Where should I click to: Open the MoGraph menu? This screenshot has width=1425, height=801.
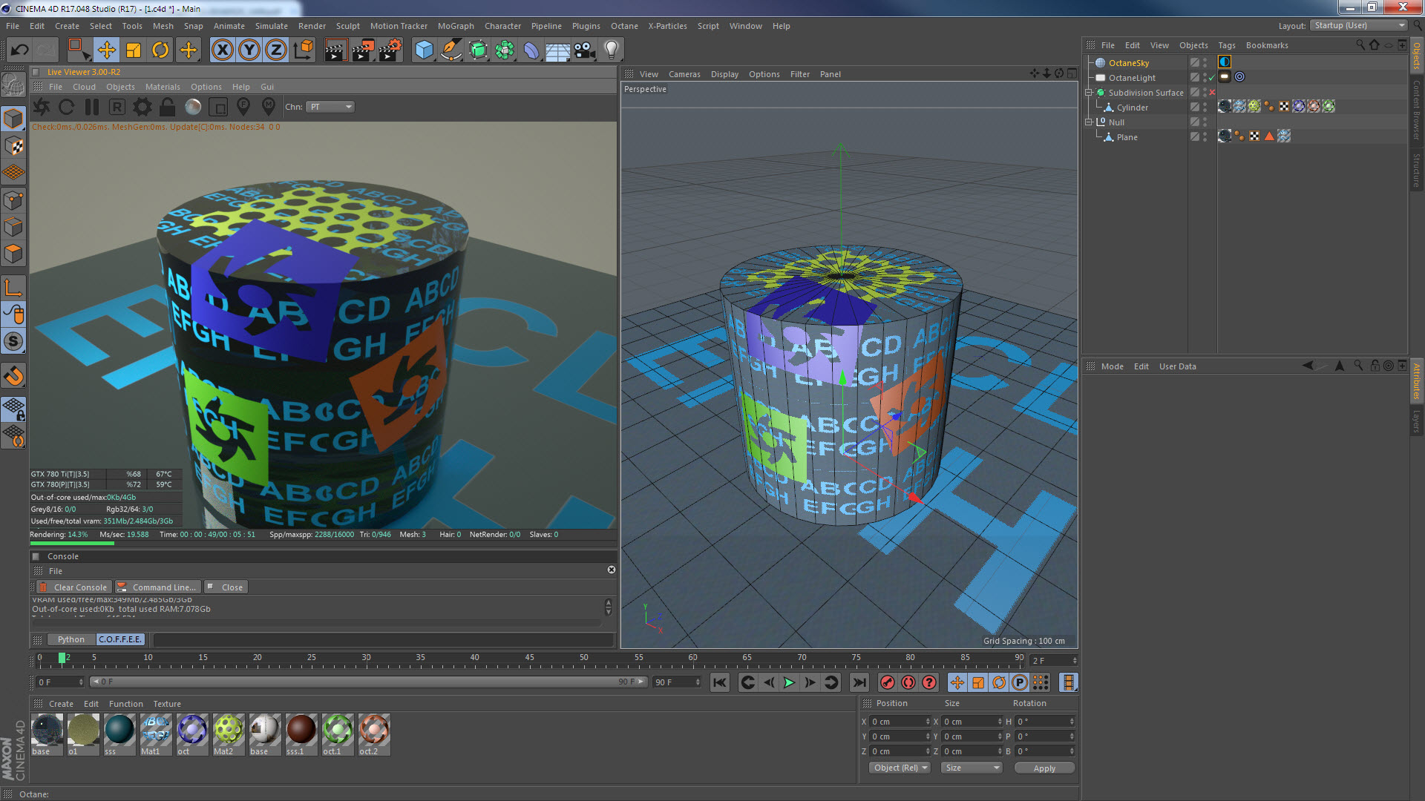455,26
